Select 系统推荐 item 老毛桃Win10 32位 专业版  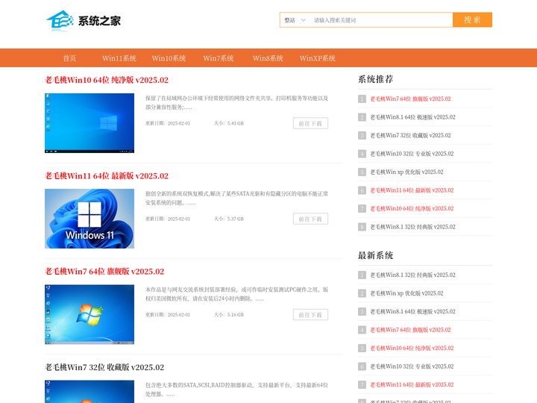point(412,154)
